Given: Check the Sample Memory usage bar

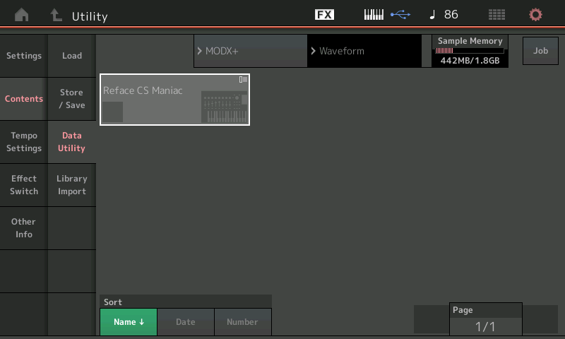Looking at the screenshot, I should click(470, 51).
